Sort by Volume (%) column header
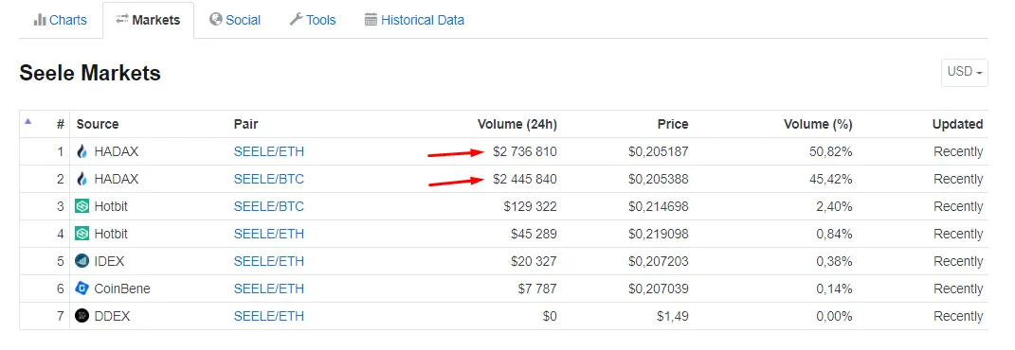 point(818,124)
